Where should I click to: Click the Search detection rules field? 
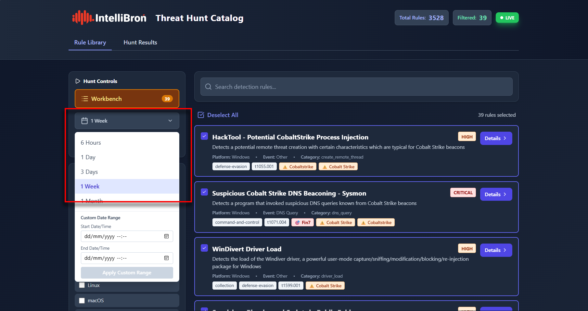tap(357, 87)
